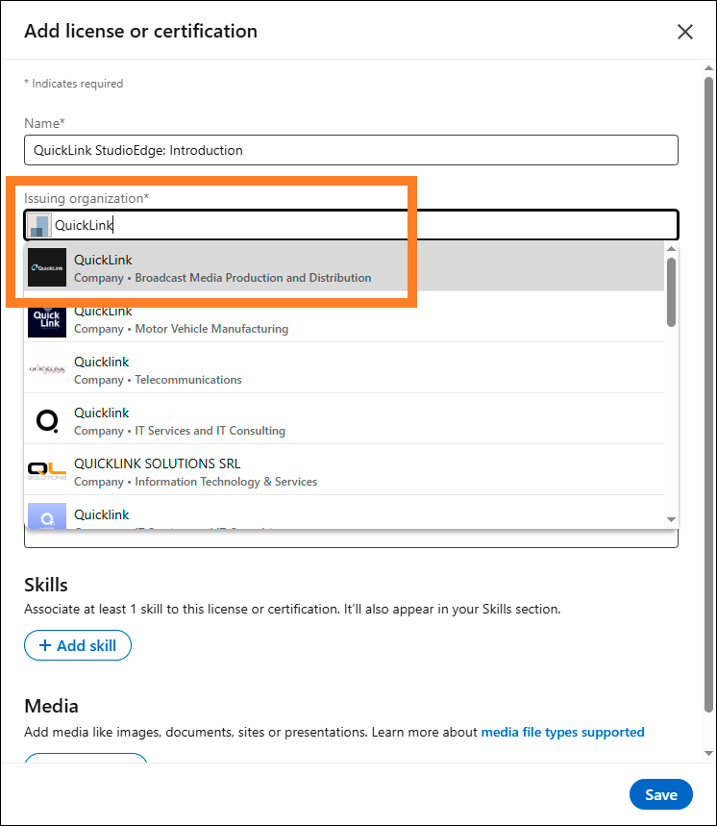This screenshot has width=717, height=826.
Task: Click the Quicklink telecommunications company logo
Action: click(47, 369)
